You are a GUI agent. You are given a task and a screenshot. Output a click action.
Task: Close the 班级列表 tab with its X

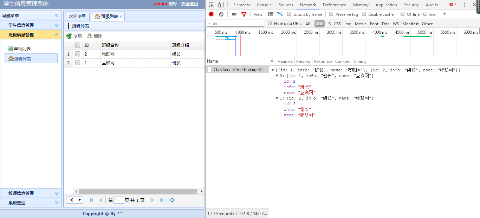pyautogui.click(x=121, y=17)
